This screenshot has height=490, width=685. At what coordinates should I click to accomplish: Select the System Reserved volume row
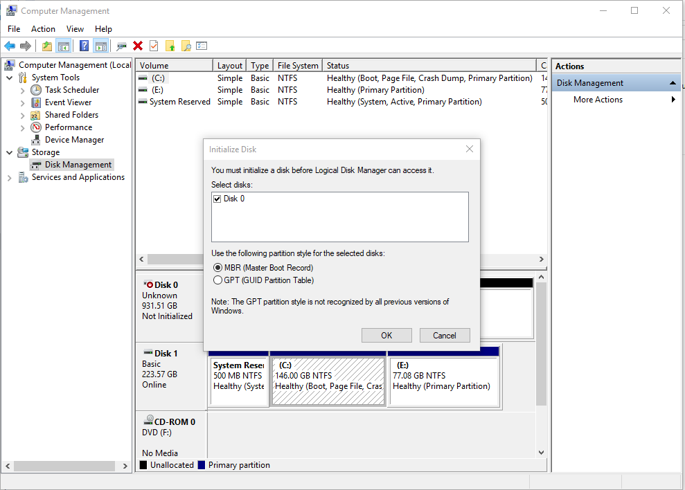tap(341, 102)
